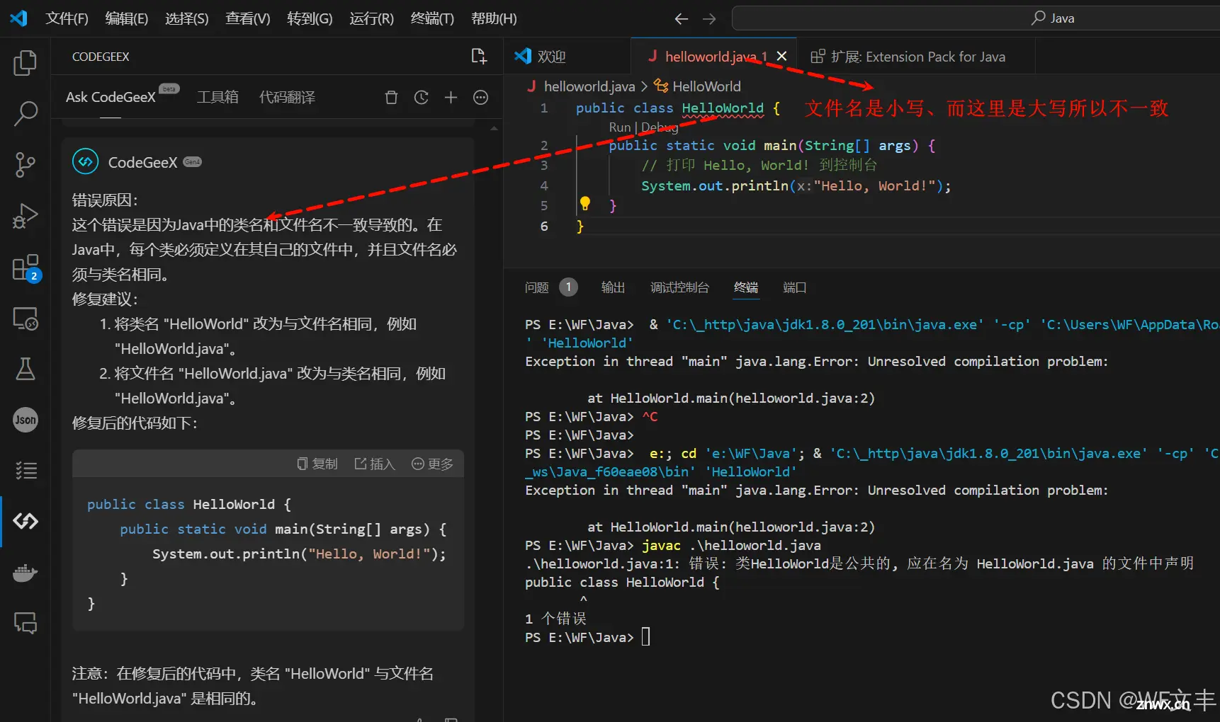Click the lightbulb quick fix icon
Image resolution: width=1220 pixels, height=722 pixels.
pyautogui.click(x=585, y=205)
